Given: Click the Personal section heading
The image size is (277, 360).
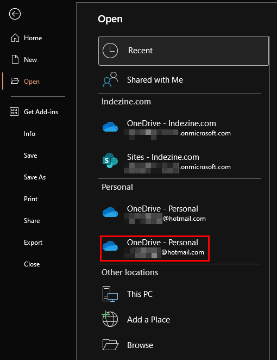Looking at the screenshot, I should 117,187.
